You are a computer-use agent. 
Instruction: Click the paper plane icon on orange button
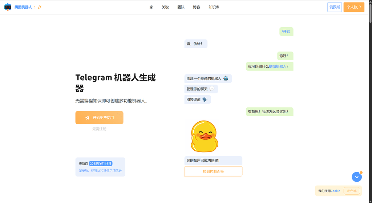pyautogui.click(x=87, y=118)
